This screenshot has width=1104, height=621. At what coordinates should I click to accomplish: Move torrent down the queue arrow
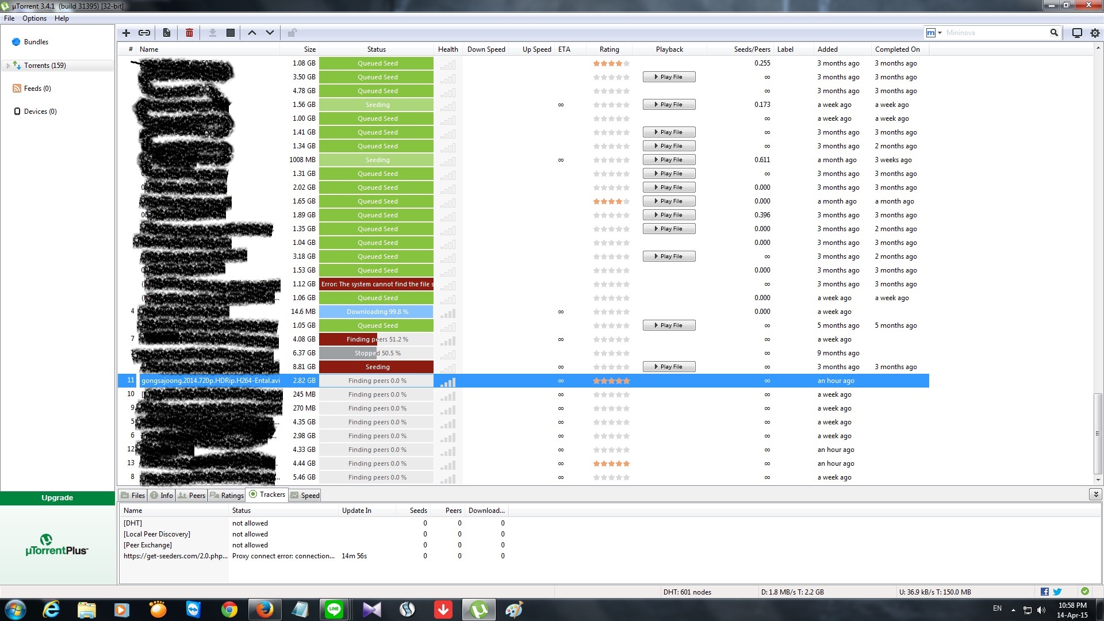tap(270, 33)
